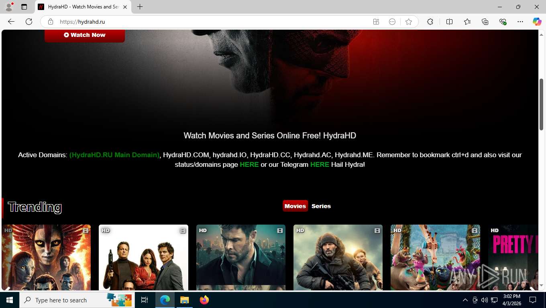
Task: Toggle split screen view
Action: point(449,22)
